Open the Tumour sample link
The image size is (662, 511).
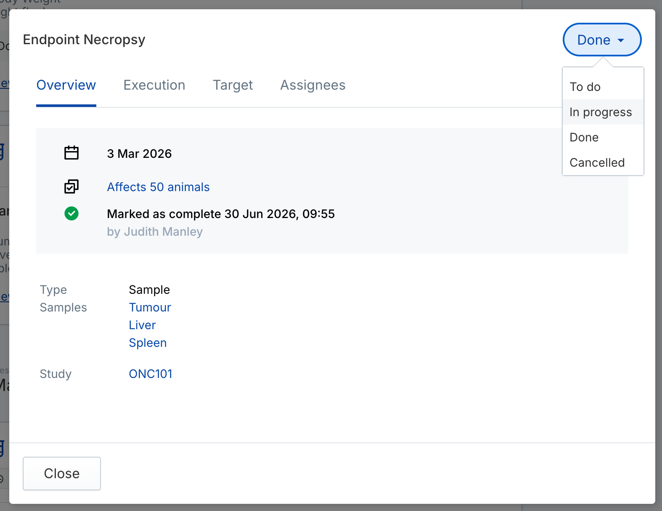(x=150, y=307)
